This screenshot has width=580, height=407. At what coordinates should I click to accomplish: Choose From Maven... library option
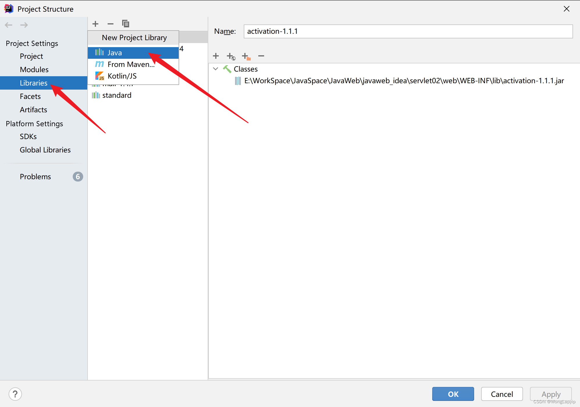[131, 64]
